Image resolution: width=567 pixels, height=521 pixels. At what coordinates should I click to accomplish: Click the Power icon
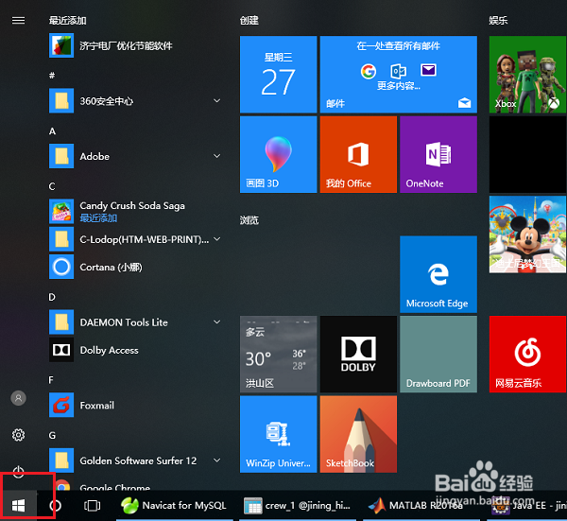(x=19, y=472)
